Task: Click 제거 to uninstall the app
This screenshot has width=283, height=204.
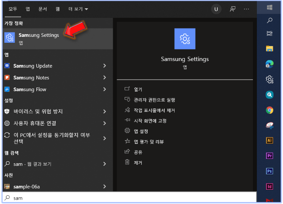Action: pos(138,163)
